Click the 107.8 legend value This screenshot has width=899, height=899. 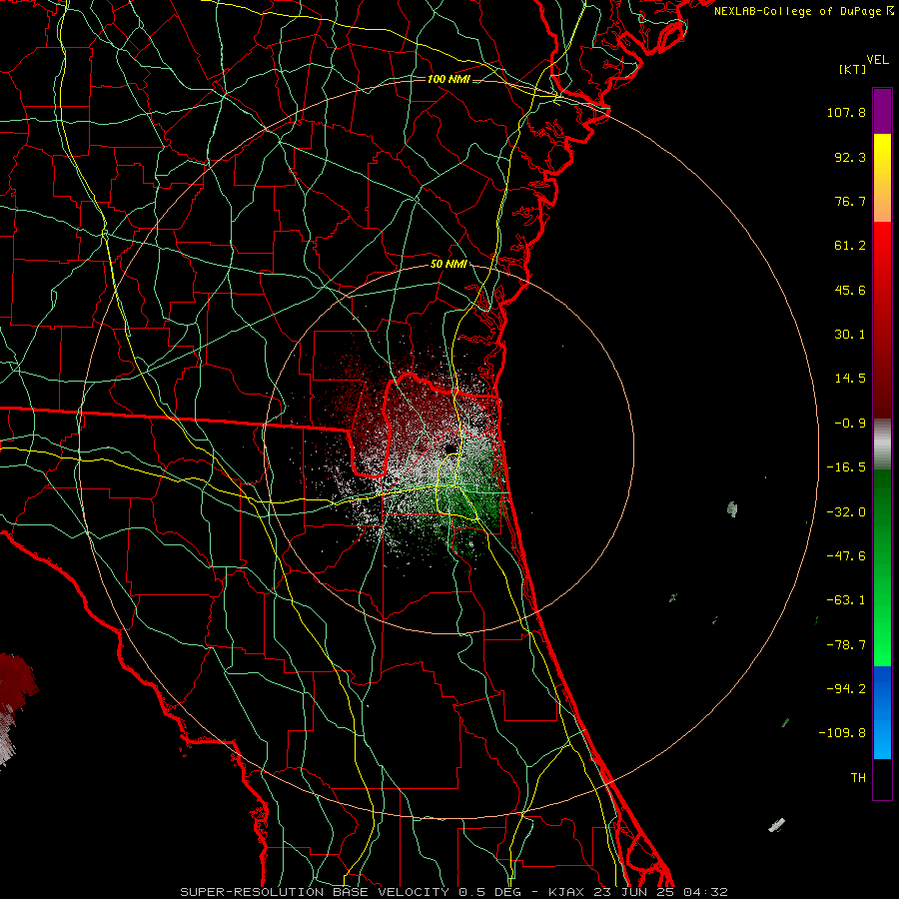[846, 112]
